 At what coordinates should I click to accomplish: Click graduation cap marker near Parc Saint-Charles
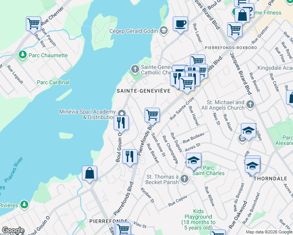click(194, 162)
